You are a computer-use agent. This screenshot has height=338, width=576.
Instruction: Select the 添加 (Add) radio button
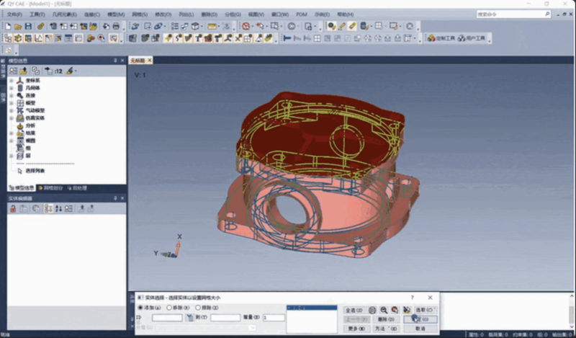[x=141, y=307]
